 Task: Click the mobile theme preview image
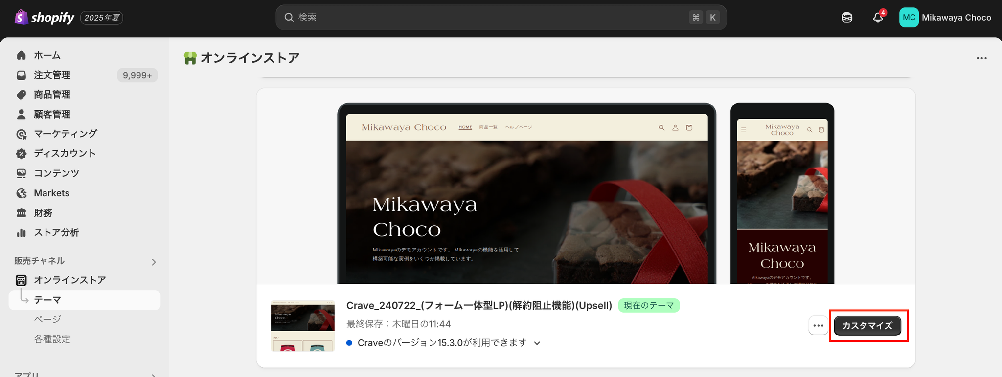(x=782, y=193)
